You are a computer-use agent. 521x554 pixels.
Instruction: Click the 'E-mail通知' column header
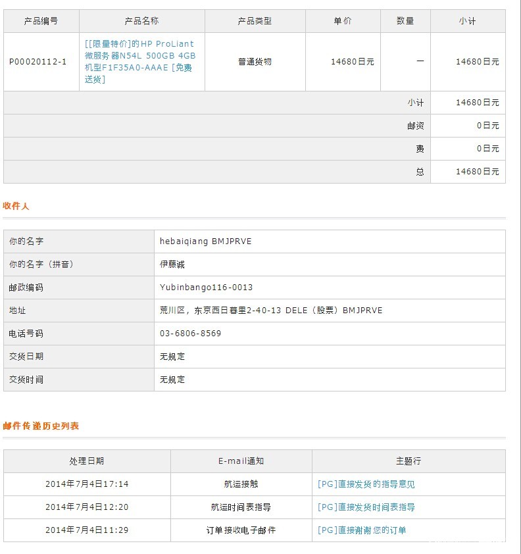click(241, 461)
